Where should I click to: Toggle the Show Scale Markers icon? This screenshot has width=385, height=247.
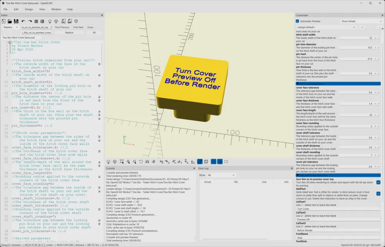220,162
